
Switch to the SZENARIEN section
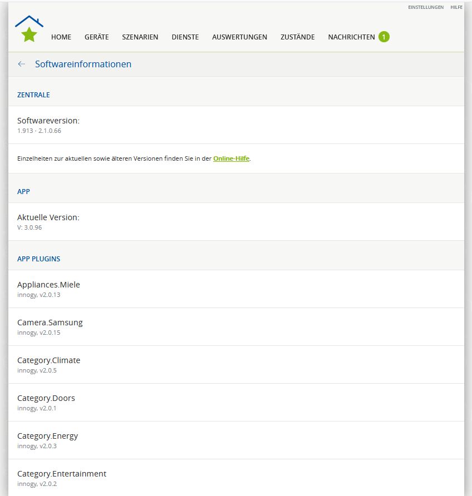(x=140, y=37)
